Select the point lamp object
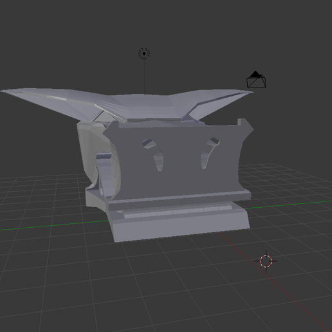 (x=144, y=53)
